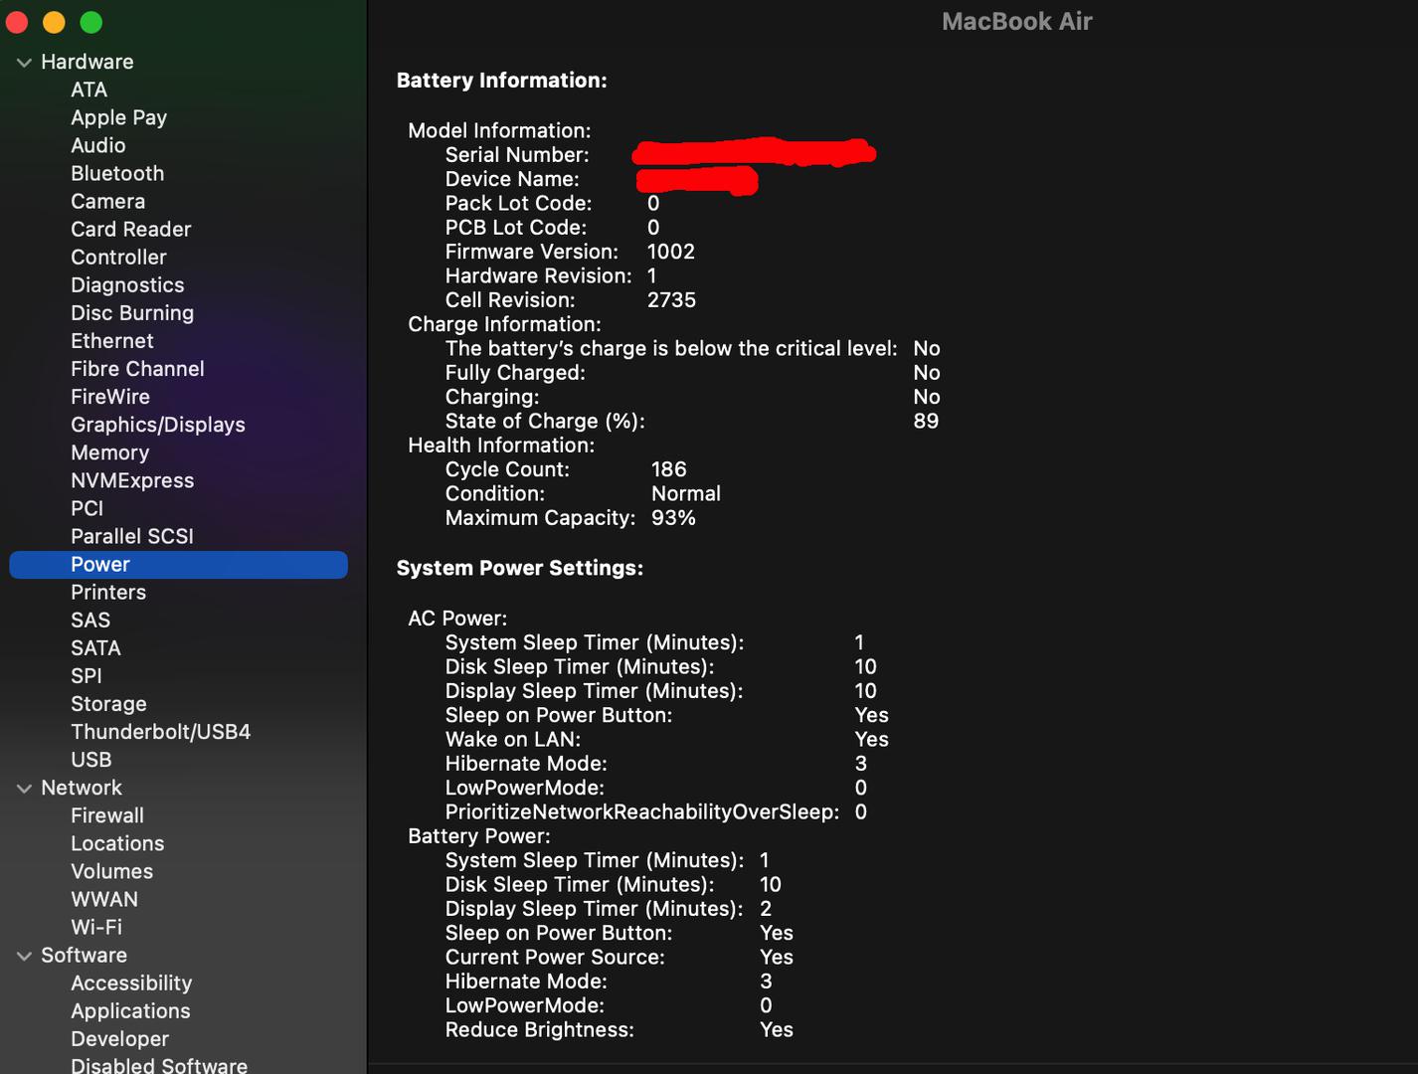Click the Cell Revision value 2735

tap(672, 300)
